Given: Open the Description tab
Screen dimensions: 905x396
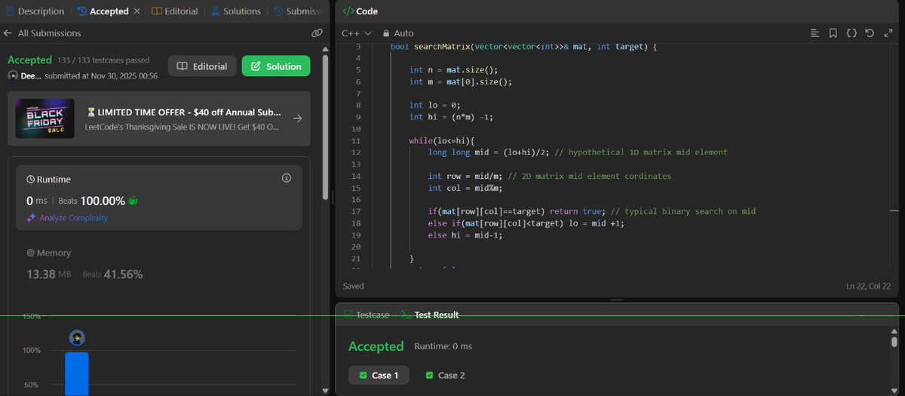Looking at the screenshot, I should [35, 11].
